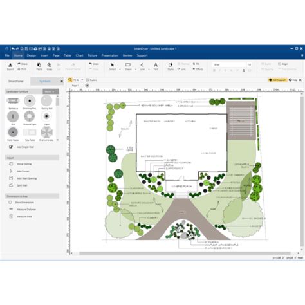Click the Copy icon
Image resolution: width=305 pixels, height=305 pixels.
(x=50, y=66)
